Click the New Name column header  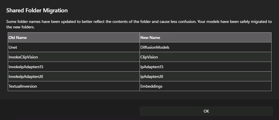150,38
